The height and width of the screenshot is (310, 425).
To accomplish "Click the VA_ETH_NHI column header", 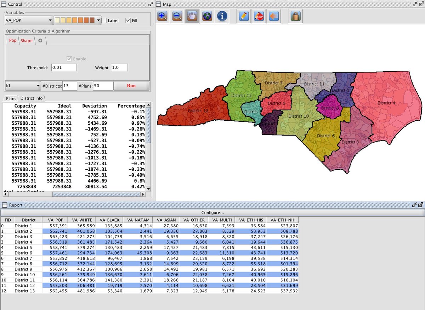I will coord(283,220).
